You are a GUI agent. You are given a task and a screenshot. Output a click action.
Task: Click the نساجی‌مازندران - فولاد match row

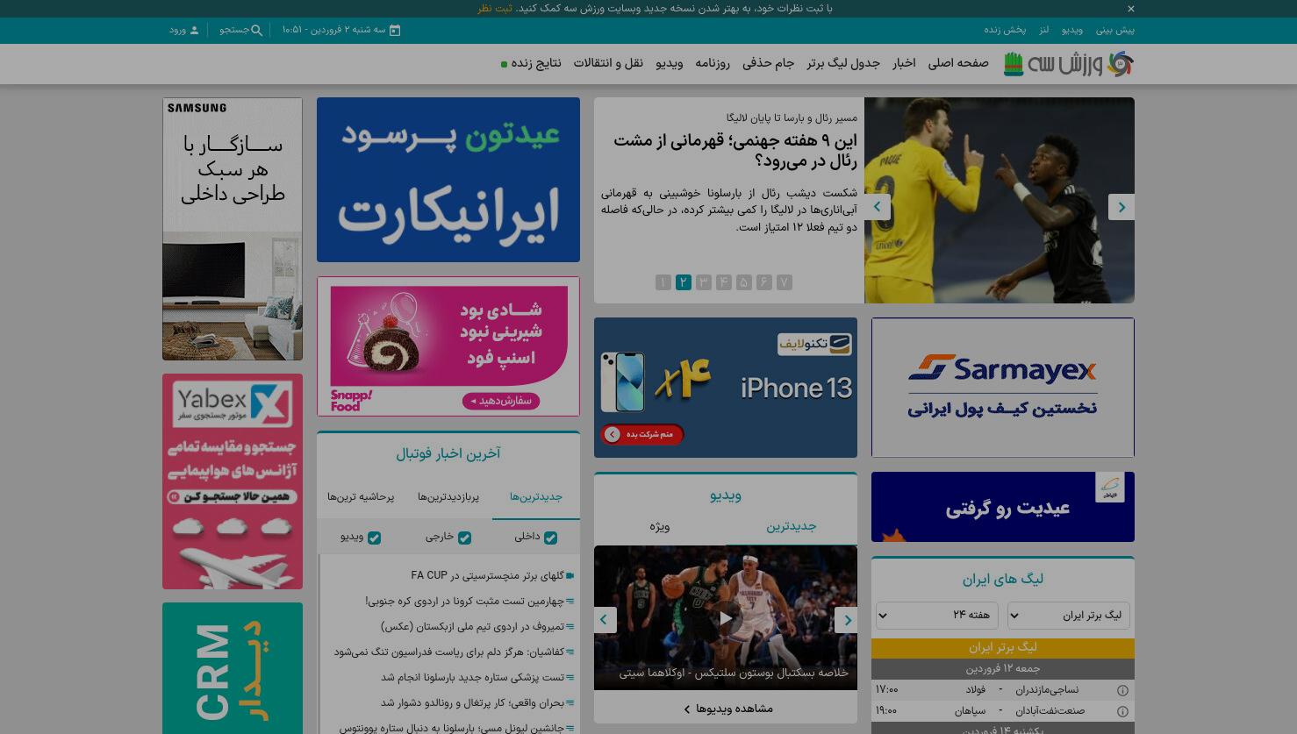[1003, 690]
